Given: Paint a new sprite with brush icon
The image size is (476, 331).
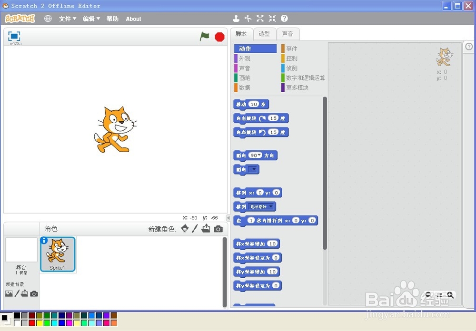Looking at the screenshot, I should tap(195, 228).
